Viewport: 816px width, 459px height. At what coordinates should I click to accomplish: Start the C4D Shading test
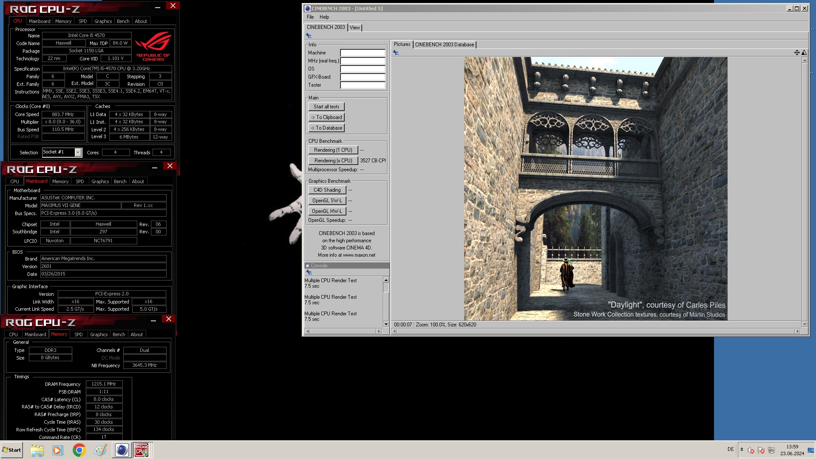coord(327,190)
